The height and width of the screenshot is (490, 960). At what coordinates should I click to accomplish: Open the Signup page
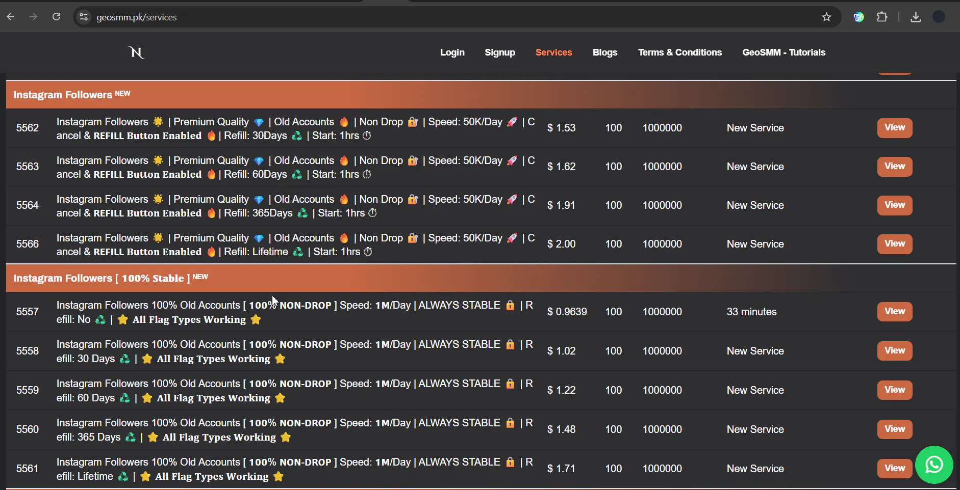click(500, 52)
